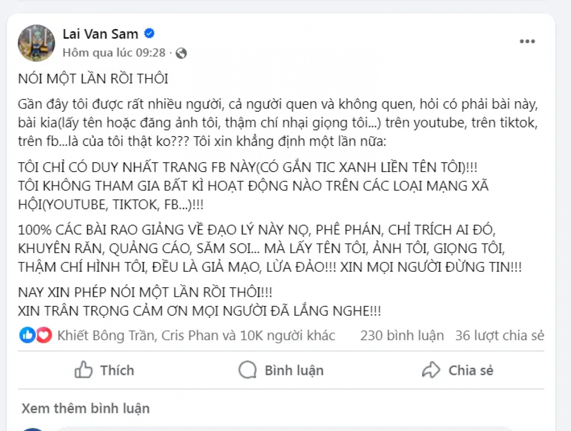Viewport: 571px width, 431px height.
Task: Open the 230 bình luận comment list
Action: (403, 335)
